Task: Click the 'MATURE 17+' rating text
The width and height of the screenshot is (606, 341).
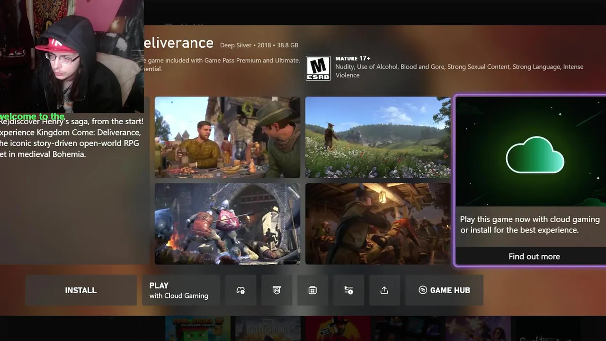Action: pyautogui.click(x=353, y=58)
